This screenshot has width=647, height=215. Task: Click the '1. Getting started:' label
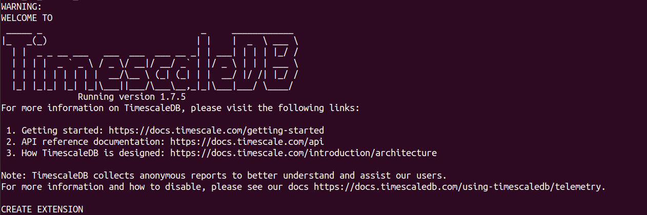coord(55,131)
